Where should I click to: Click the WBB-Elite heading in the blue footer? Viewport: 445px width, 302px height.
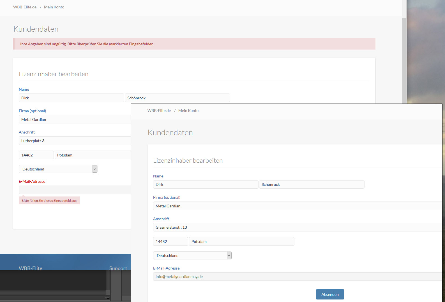point(31,268)
